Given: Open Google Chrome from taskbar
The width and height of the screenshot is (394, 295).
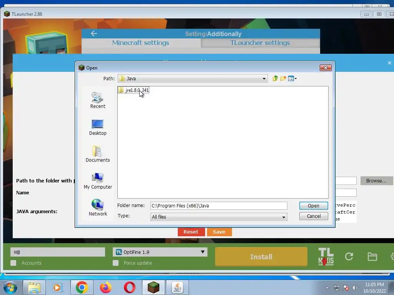Looking at the screenshot, I should point(82,287).
